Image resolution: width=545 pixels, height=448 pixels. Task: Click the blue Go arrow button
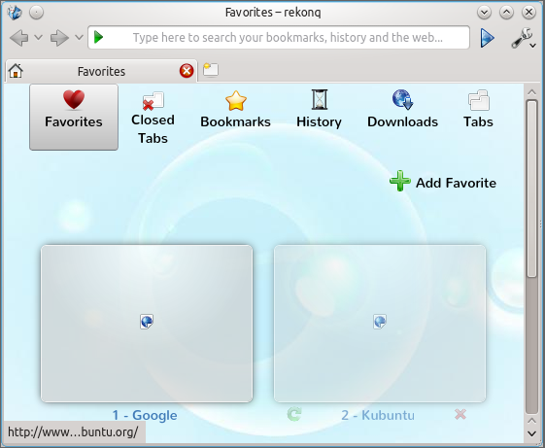[487, 38]
